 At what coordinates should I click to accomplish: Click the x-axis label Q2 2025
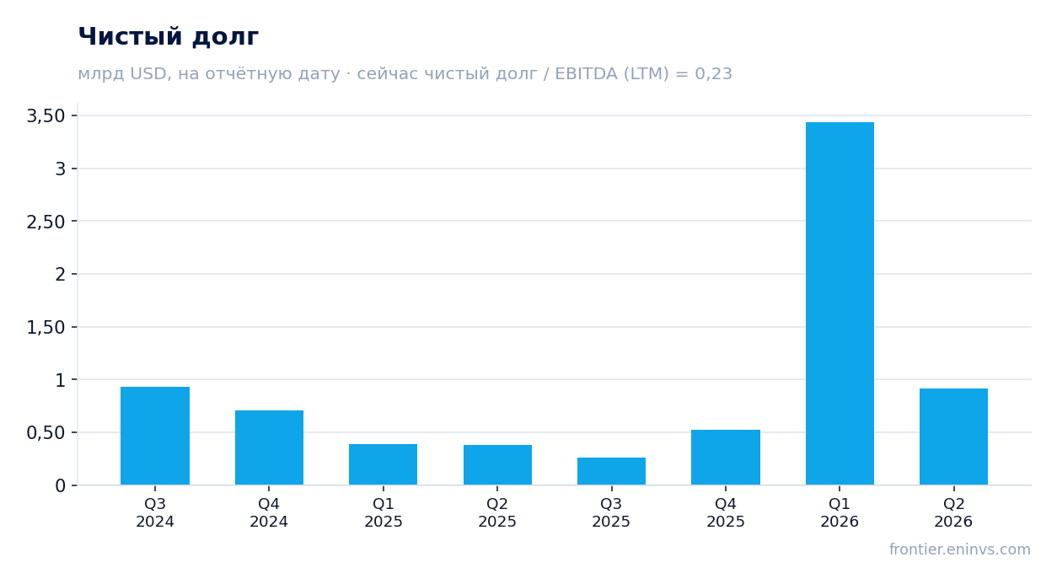coord(497,513)
